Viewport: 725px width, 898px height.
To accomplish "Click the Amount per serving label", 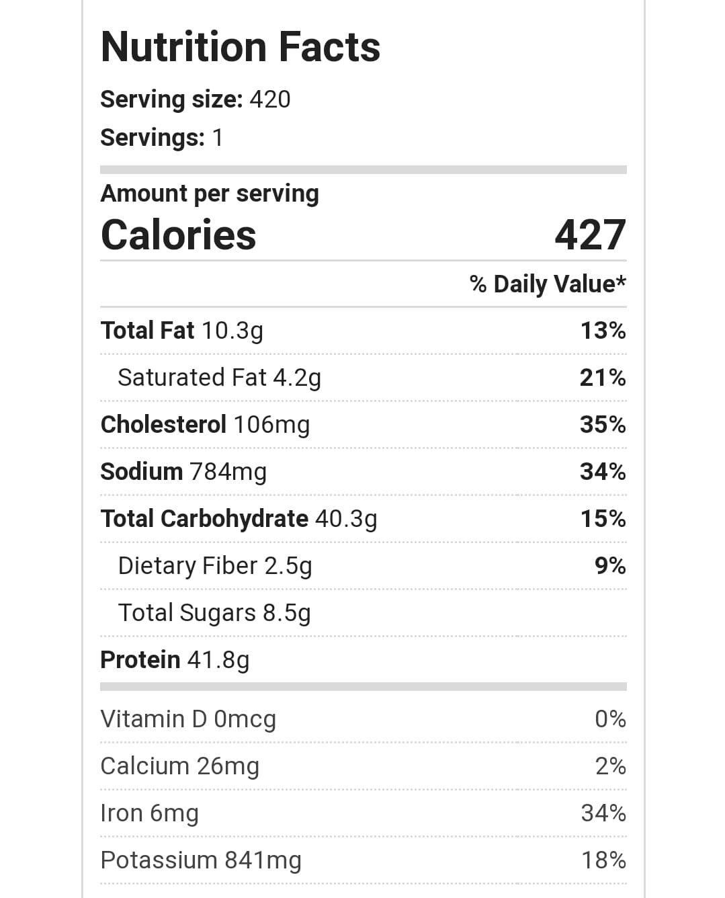I will click(210, 194).
